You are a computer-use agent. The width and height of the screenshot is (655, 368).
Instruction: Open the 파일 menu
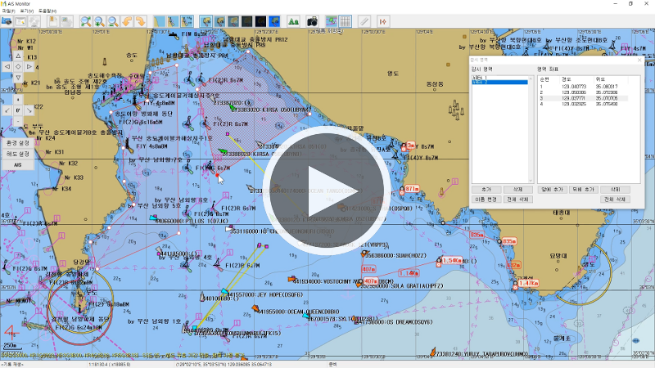tap(8, 11)
